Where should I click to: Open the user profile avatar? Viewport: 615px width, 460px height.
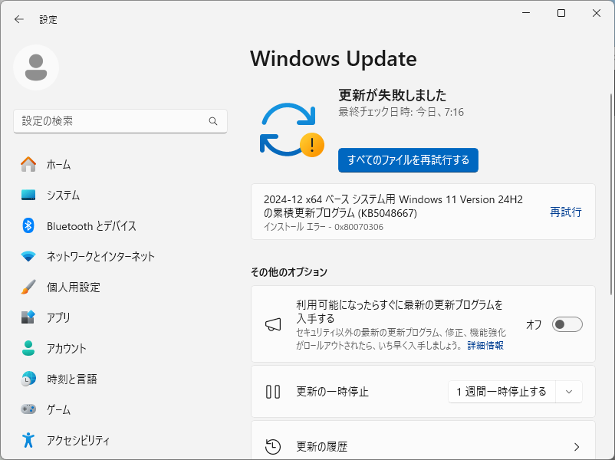(x=36, y=67)
